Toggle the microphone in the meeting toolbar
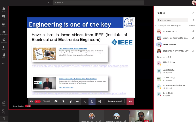The image size is (196, 122). (63, 101)
